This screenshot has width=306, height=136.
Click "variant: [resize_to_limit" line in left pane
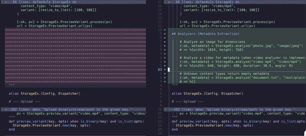coord(58,10)
